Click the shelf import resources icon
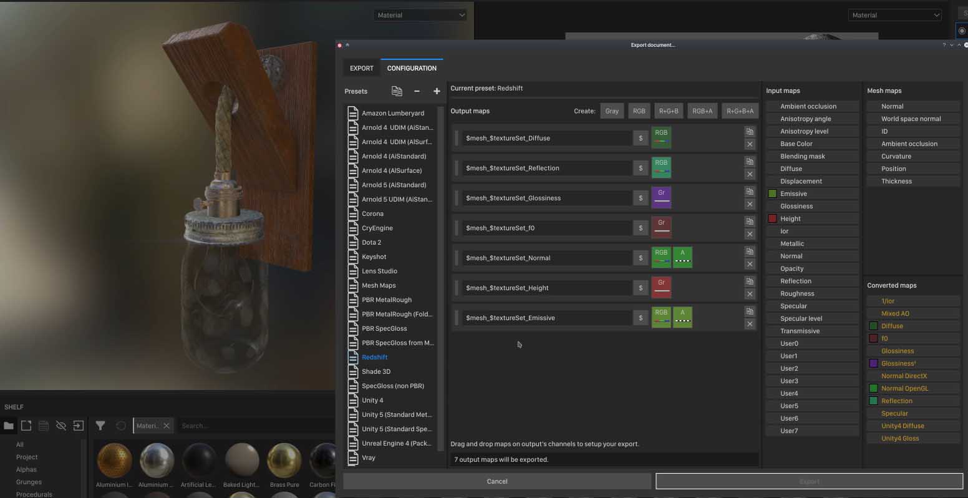This screenshot has height=498, width=968. (x=79, y=426)
